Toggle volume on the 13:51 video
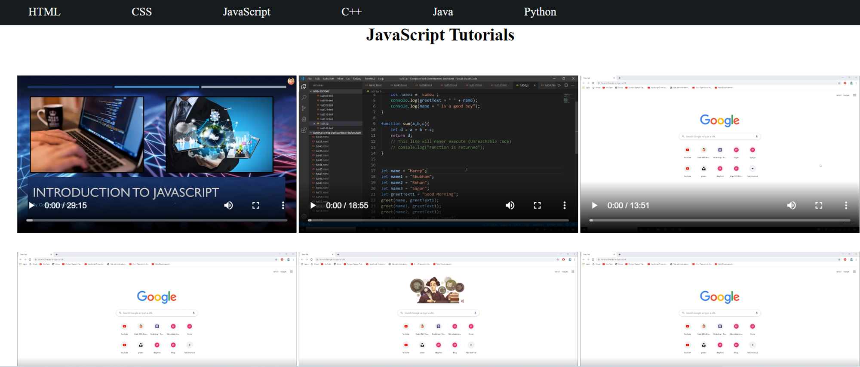Viewport: 860px width, 367px height. [x=791, y=206]
